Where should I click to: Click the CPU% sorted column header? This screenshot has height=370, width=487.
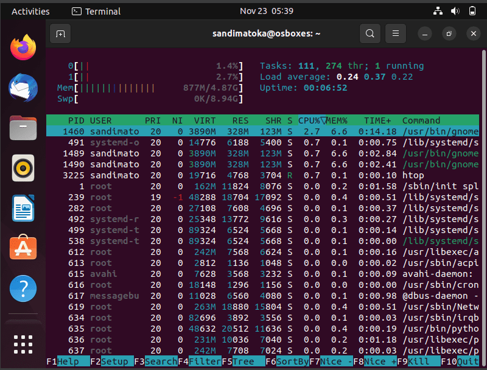[312, 120]
